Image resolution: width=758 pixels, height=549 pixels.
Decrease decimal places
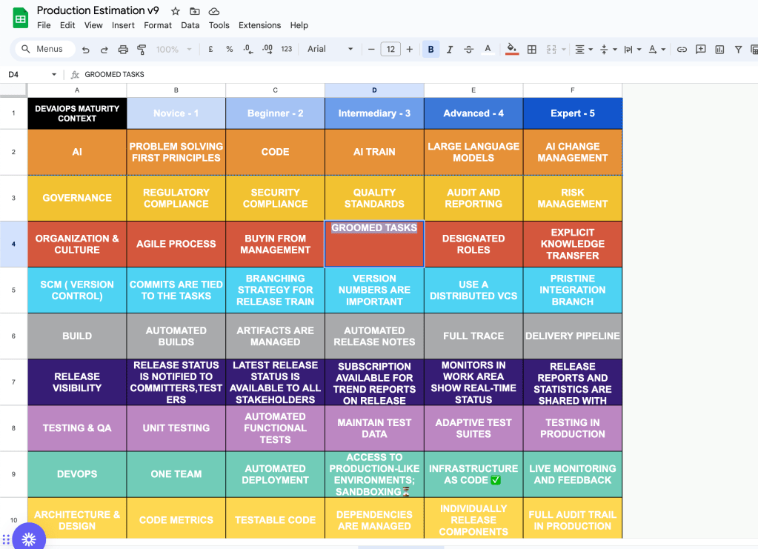point(248,50)
